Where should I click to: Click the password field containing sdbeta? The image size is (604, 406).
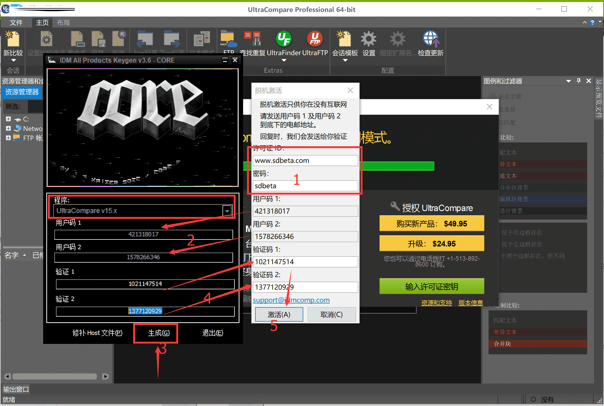click(x=305, y=186)
